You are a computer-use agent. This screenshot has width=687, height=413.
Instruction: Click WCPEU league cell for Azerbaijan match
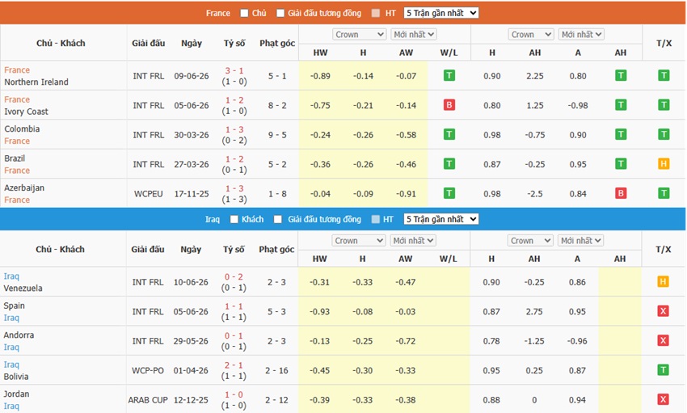coord(148,194)
